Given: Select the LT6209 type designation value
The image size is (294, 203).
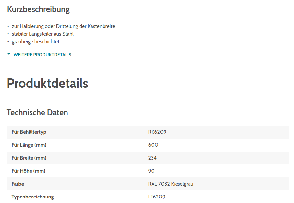Looking at the screenshot, I should click(x=157, y=197).
